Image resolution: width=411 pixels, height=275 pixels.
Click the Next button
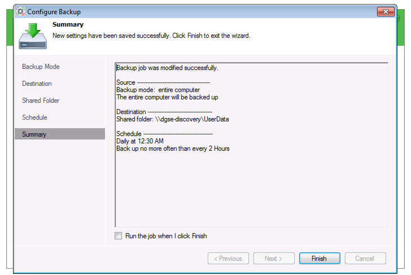tap(274, 258)
